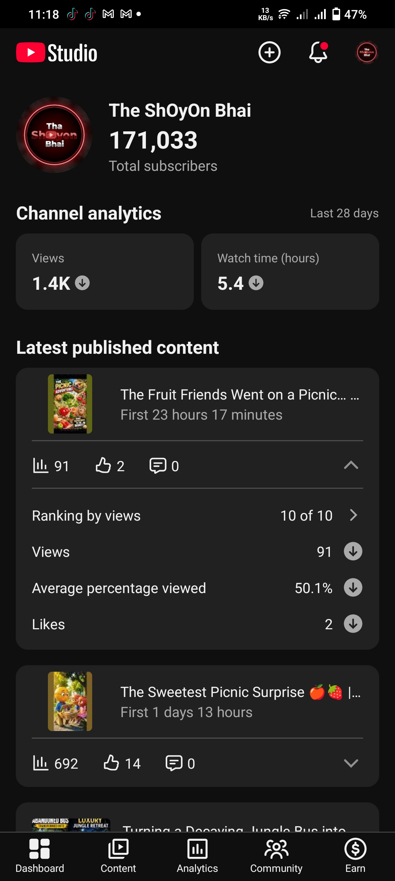Screen dimensions: 395x881
Task: Open comments icon on Fruit Friends video
Action: 158,466
